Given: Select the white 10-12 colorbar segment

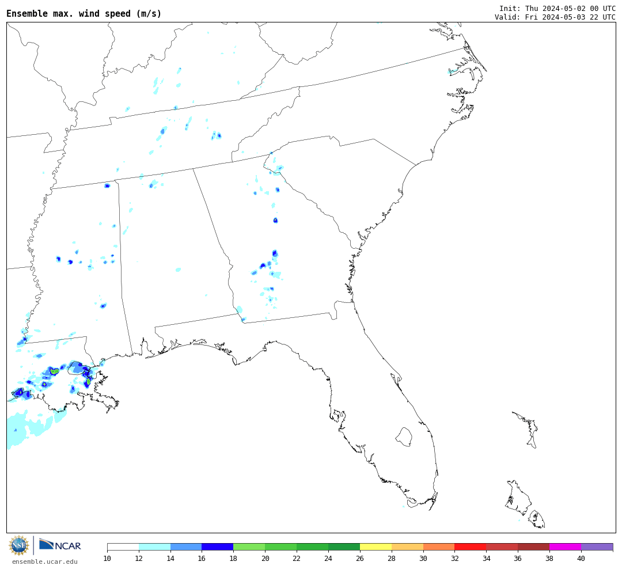Looking at the screenshot, I should pos(123,547).
